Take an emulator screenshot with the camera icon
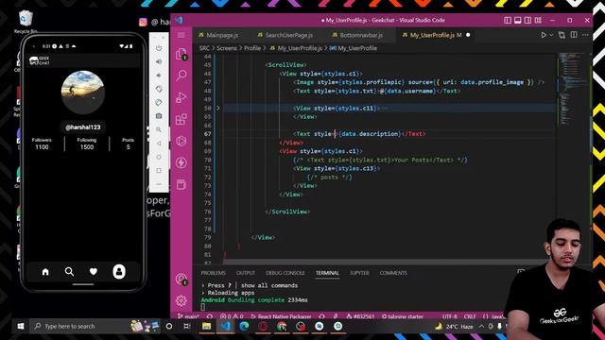The image size is (605, 340). click(159, 116)
